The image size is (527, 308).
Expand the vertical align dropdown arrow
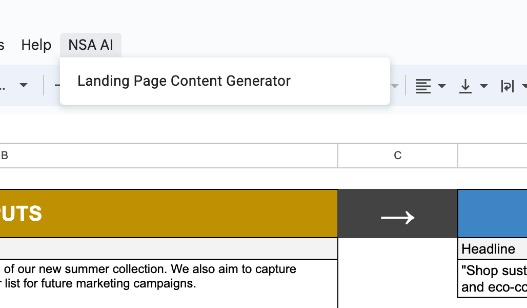tap(483, 86)
